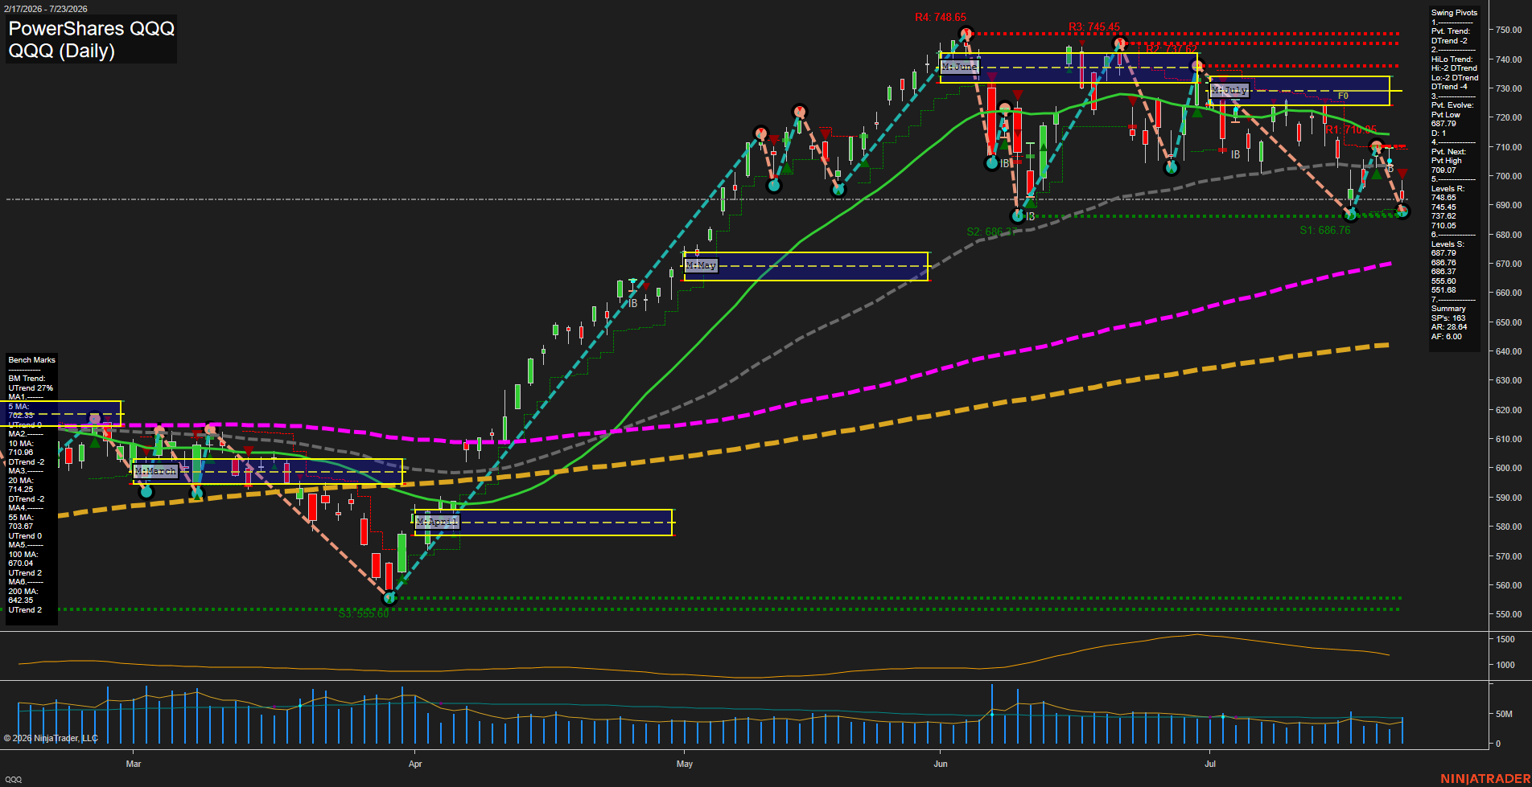This screenshot has height=787, width=1532.
Task: Click the M:April monthly range label
Action: point(437,522)
